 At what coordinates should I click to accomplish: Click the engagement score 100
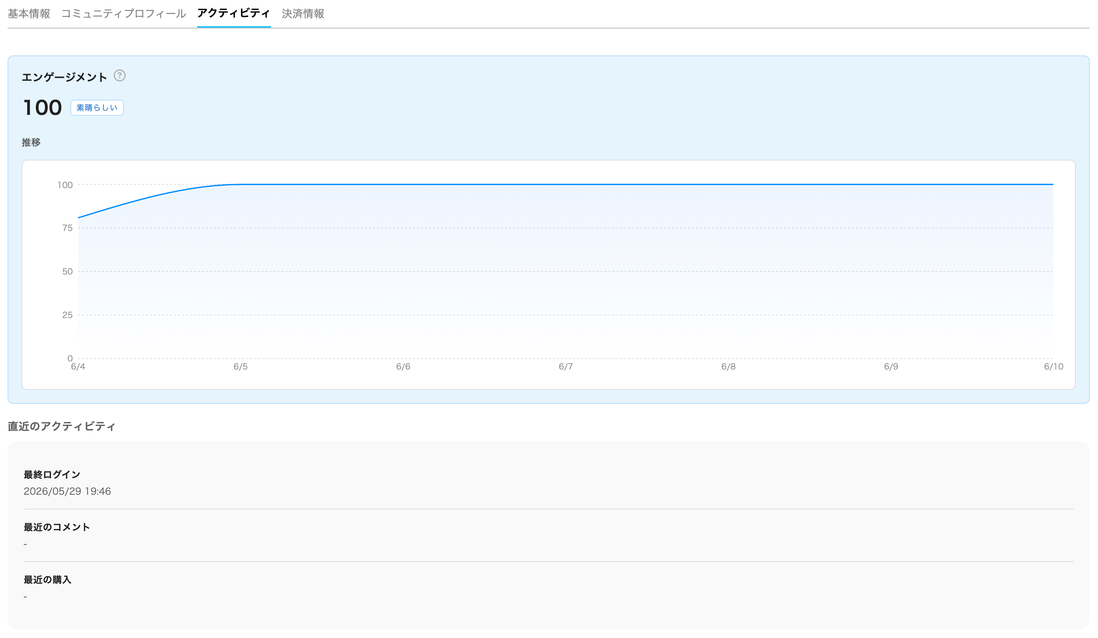tap(42, 108)
